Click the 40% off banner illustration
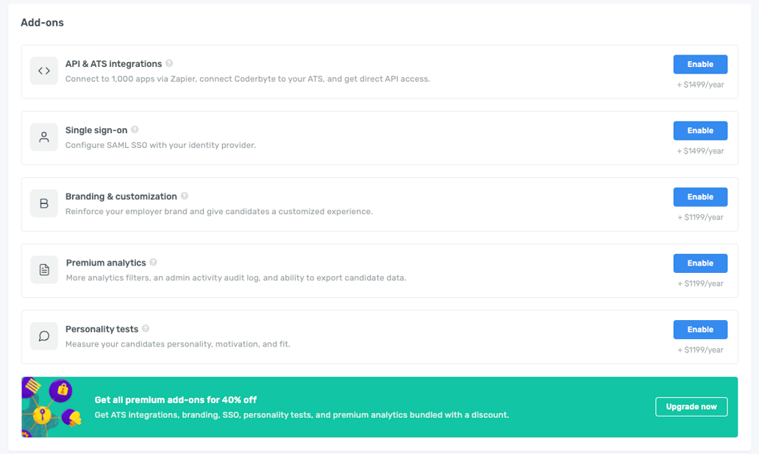Viewport: 759px width, 454px height. (x=51, y=405)
